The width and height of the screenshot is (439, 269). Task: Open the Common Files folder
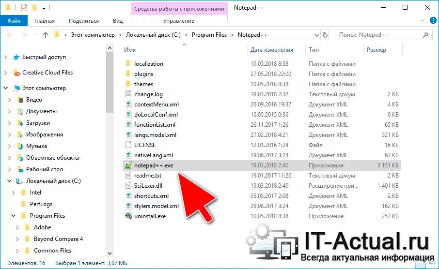(53, 251)
